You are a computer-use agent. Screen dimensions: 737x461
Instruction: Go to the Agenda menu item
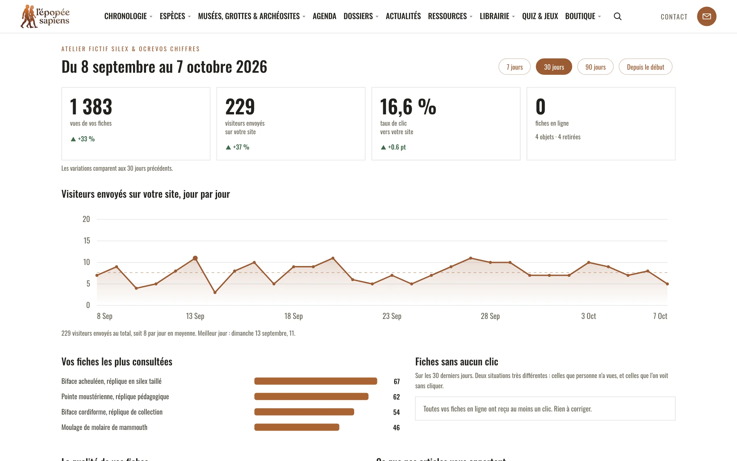pos(324,16)
